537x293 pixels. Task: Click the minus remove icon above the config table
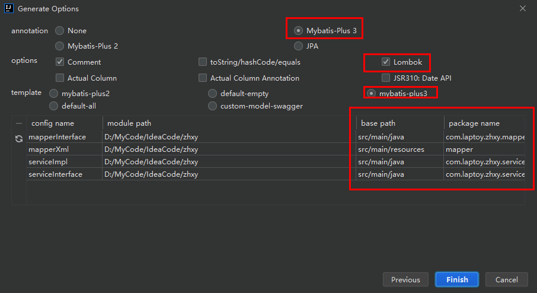point(19,123)
